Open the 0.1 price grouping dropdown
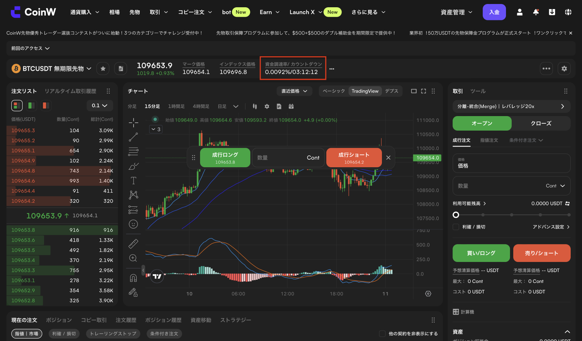582x341 pixels. coord(100,106)
